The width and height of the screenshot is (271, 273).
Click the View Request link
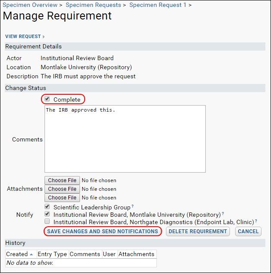23,37
